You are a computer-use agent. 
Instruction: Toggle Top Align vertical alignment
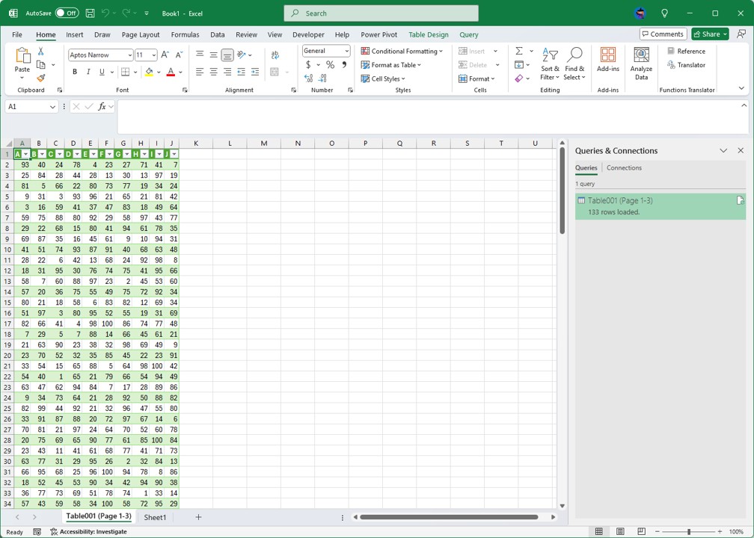click(x=200, y=55)
